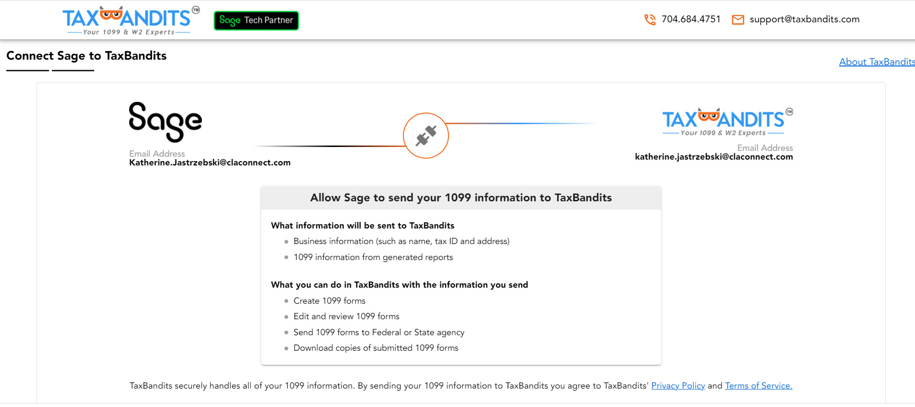Click the support@taxbandits.com email address
The height and width of the screenshot is (407, 915).
click(804, 19)
